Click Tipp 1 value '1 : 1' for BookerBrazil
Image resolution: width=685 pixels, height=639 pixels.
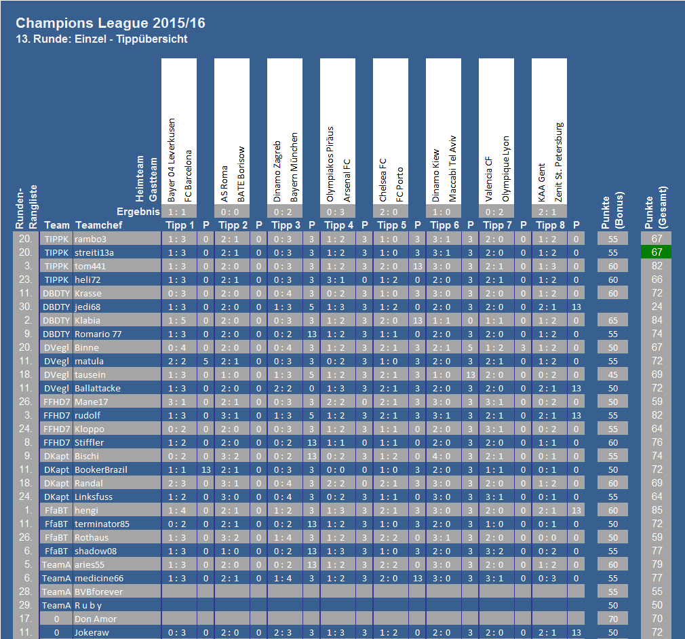click(179, 469)
